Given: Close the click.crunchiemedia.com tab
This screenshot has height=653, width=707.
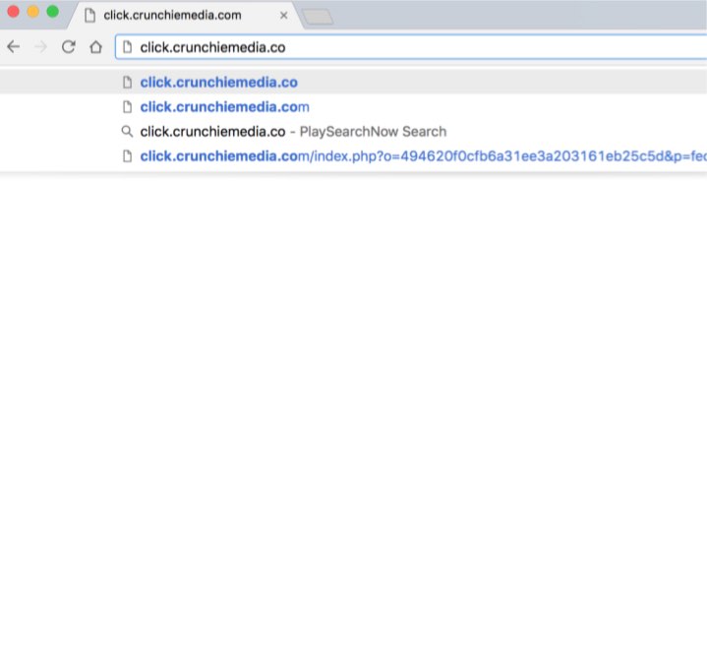Looking at the screenshot, I should coord(284,16).
